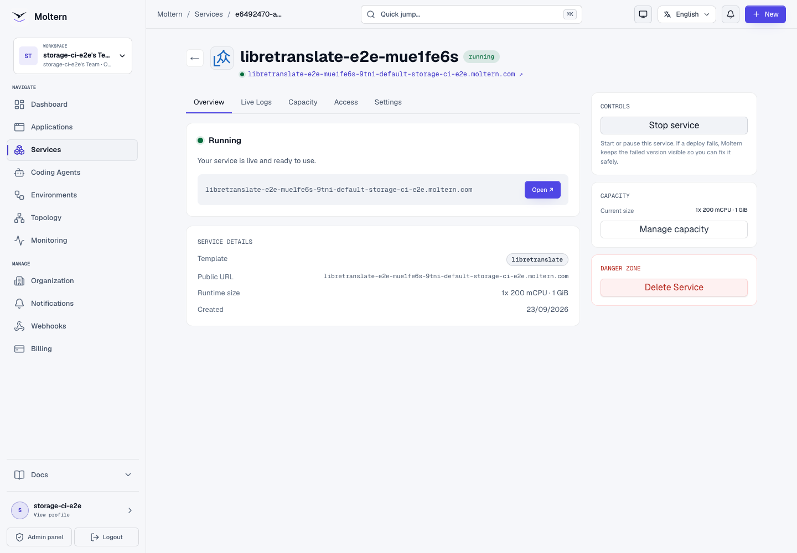797x553 pixels.
Task: Click the libretranslate service logo icon
Action: point(222,58)
